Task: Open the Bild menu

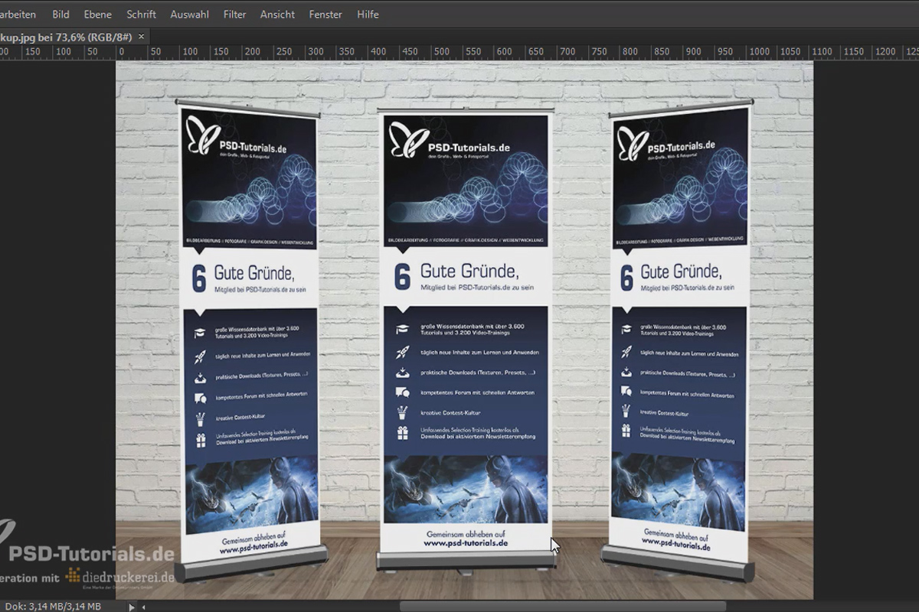Action: point(61,14)
